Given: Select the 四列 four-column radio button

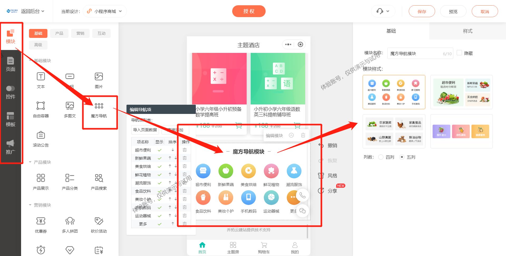Looking at the screenshot, I should (x=381, y=157).
